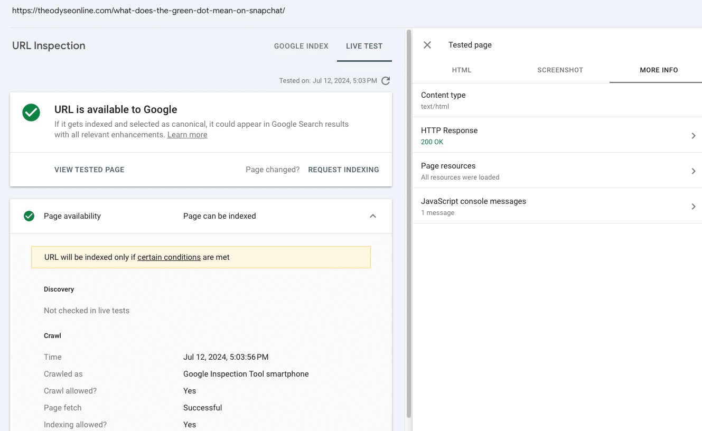Viewport: 702px width, 431px height.
Task: Expand the Page resources row
Action: [693, 171]
